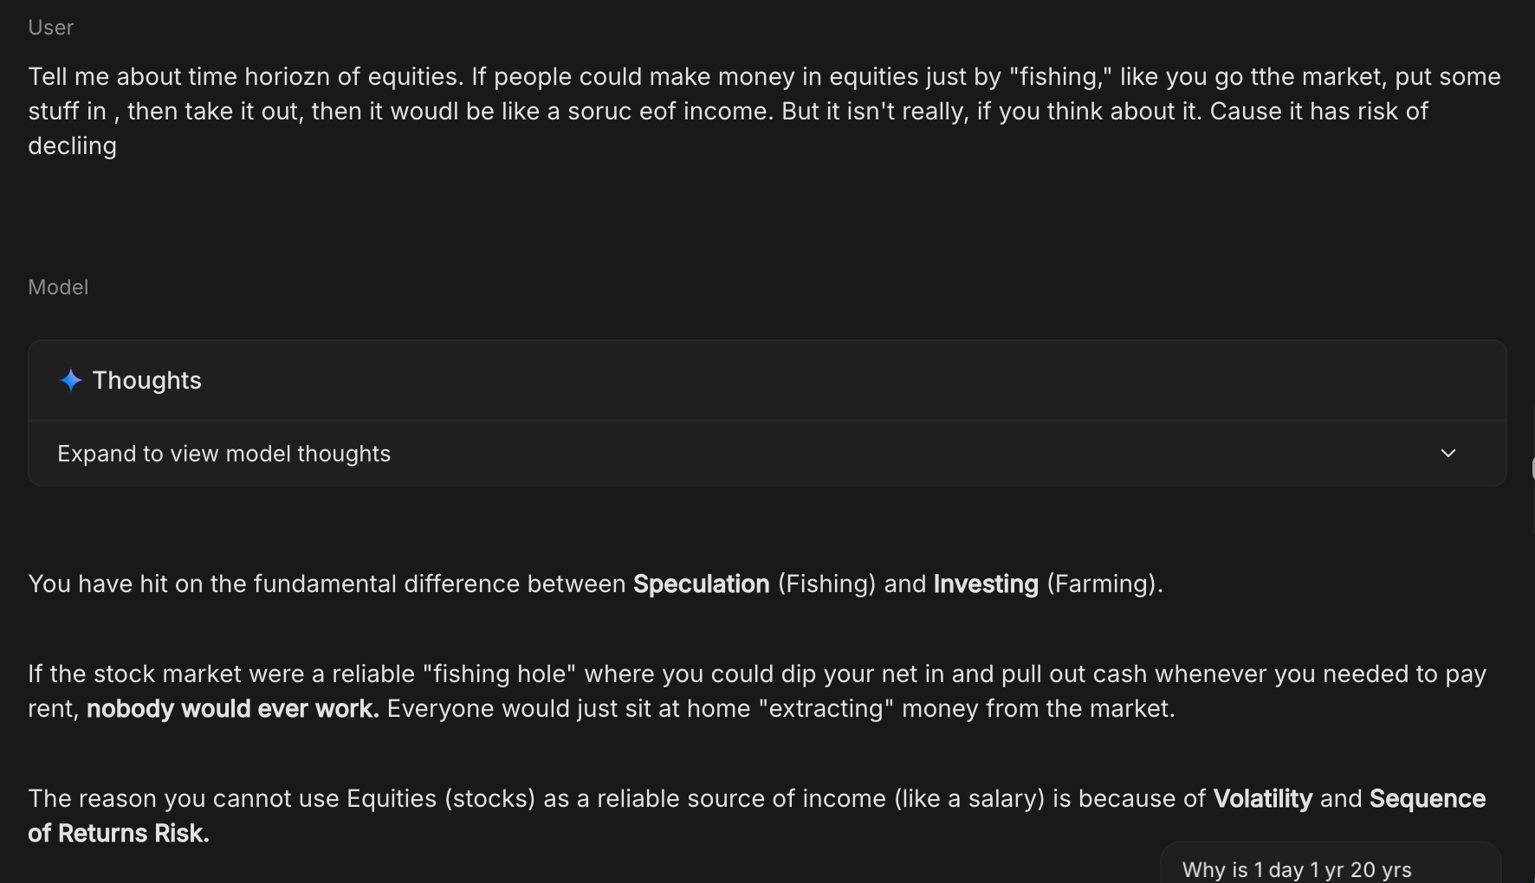
Task: Click the word "decliing" in user prompt
Action: (72, 146)
